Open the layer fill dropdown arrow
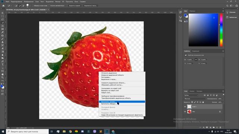Screen dimensions: 239x134 (x=223, y=102)
